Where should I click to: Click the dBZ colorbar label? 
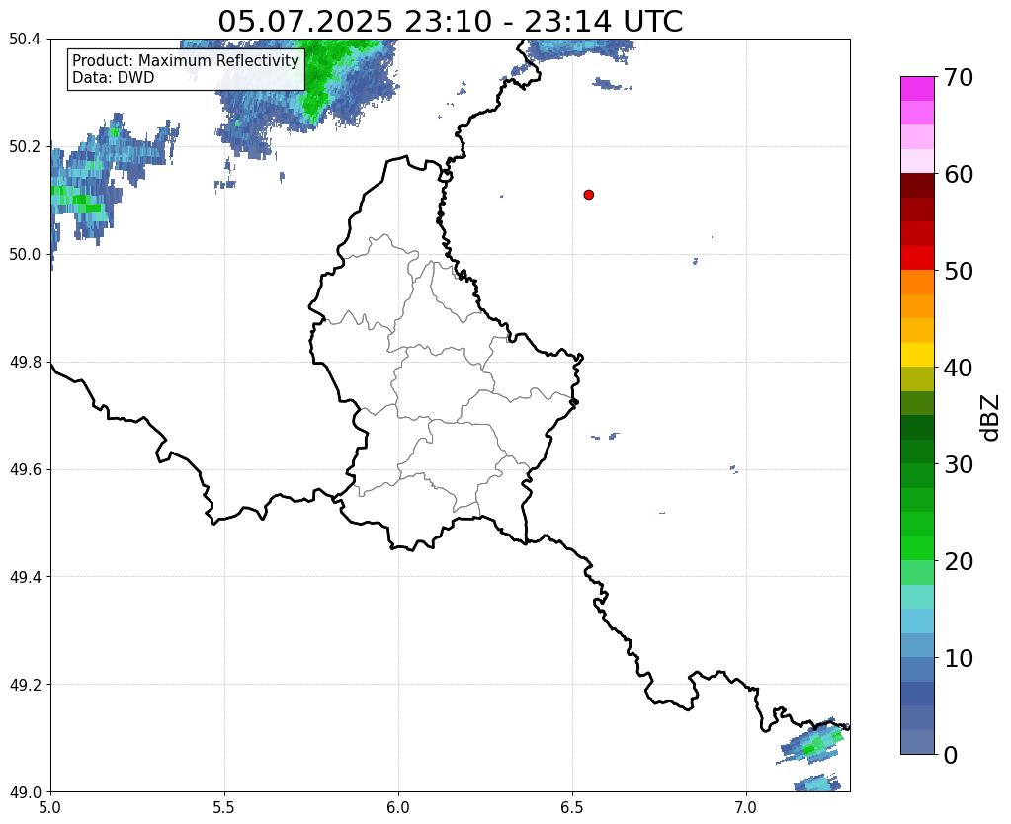991,418
